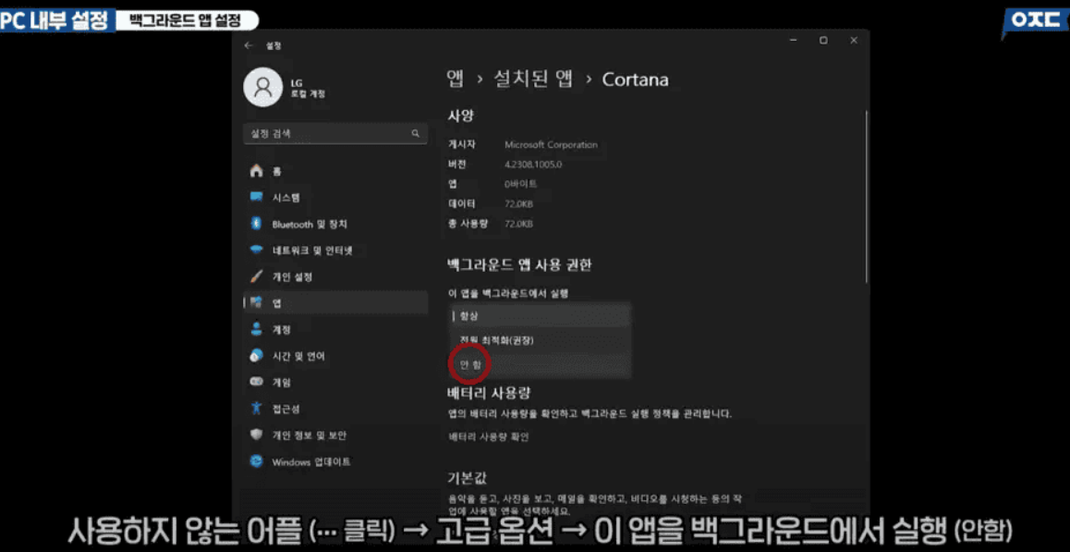Select 안 함 background option
Viewport: 1070px width, 552px height.
pyautogui.click(x=539, y=365)
